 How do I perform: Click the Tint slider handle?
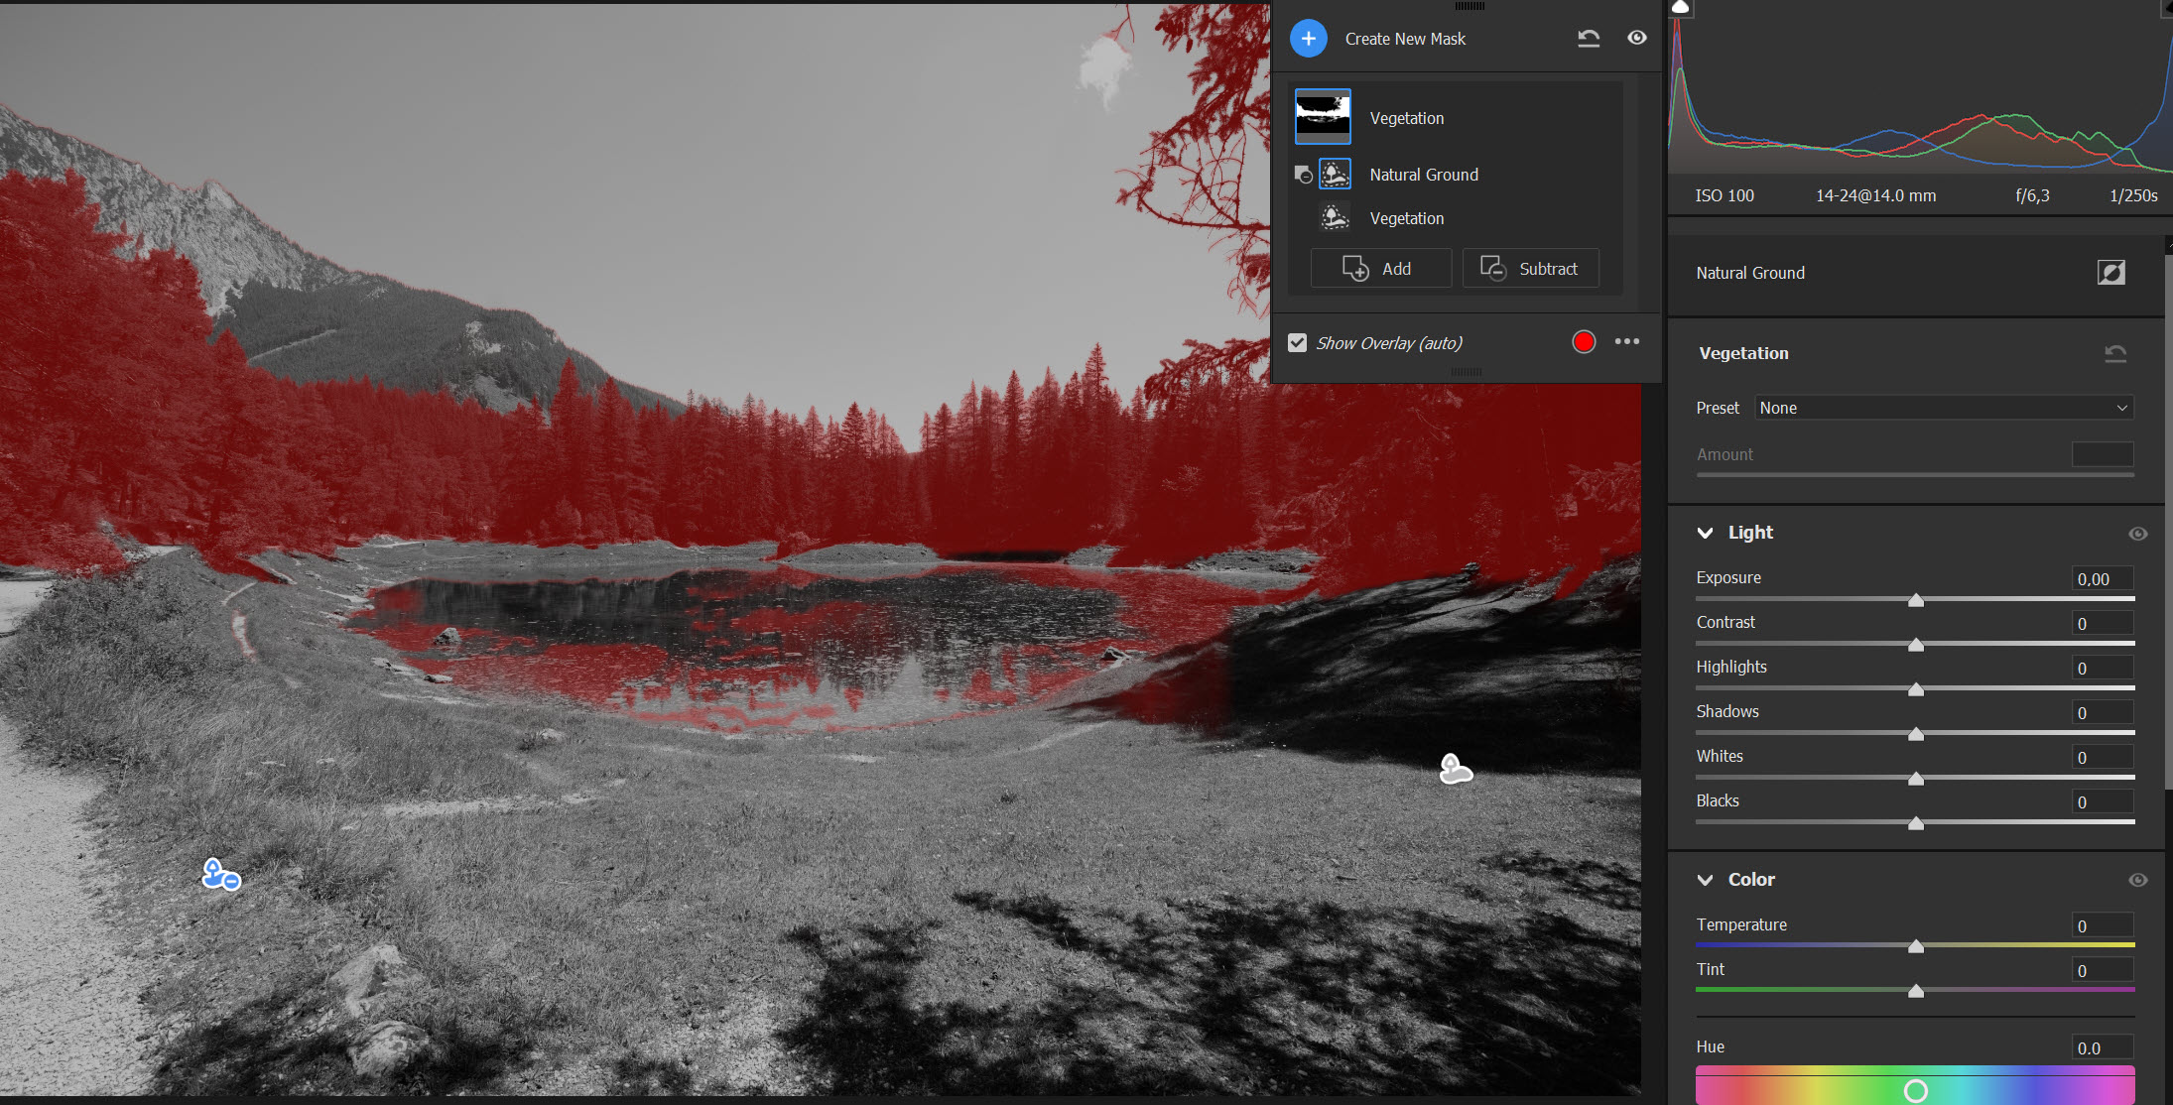[1915, 990]
